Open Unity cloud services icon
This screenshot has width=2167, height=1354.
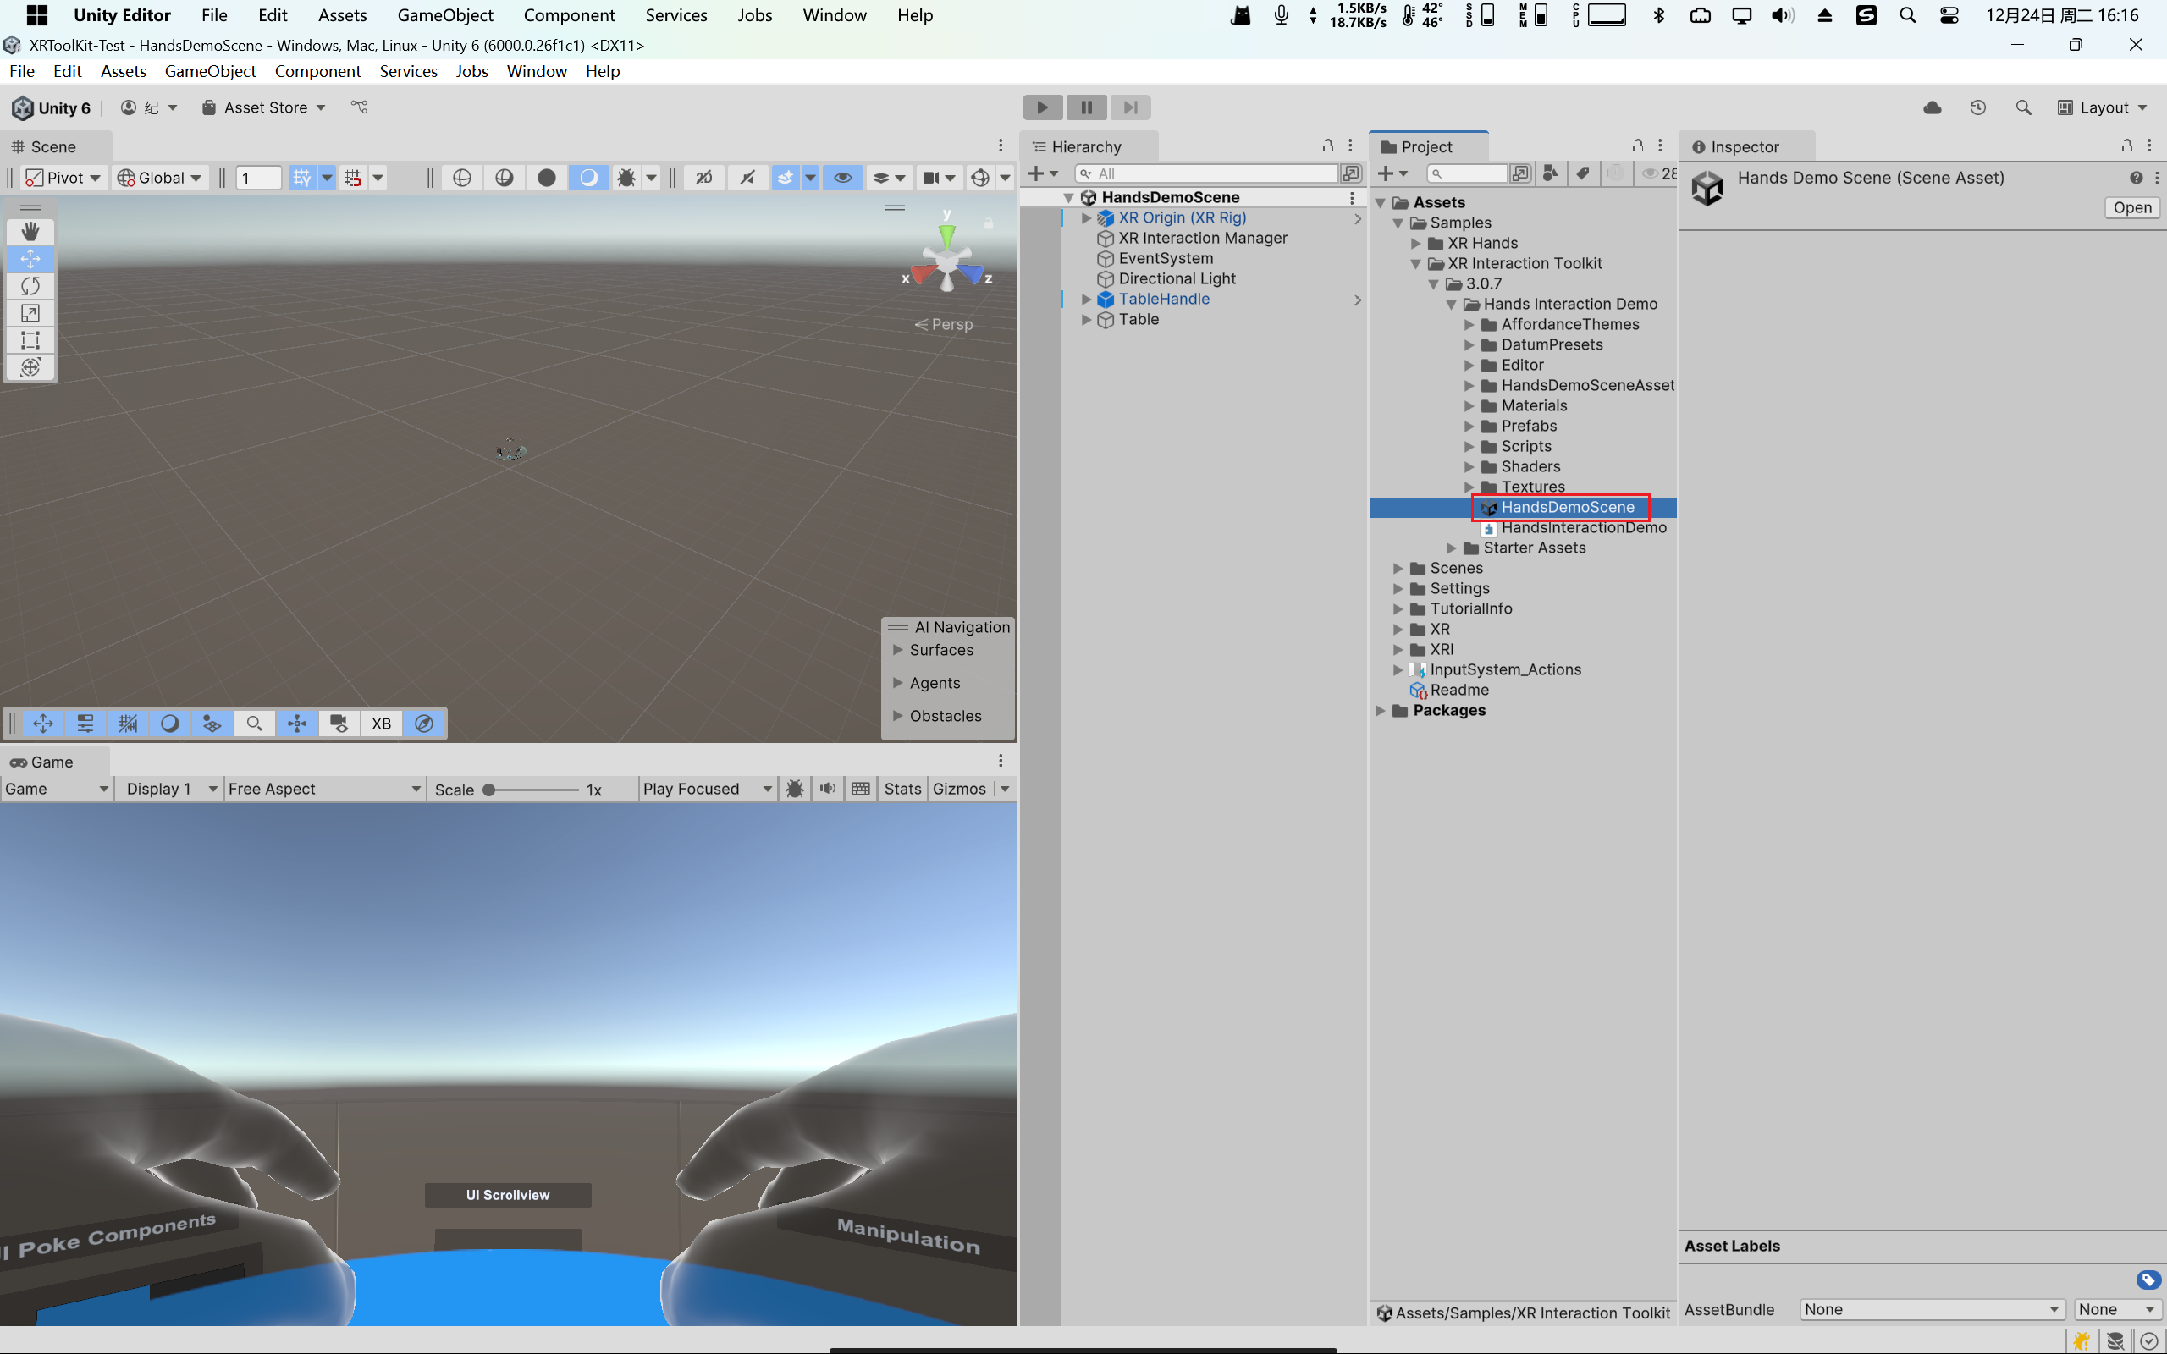click(x=1933, y=107)
